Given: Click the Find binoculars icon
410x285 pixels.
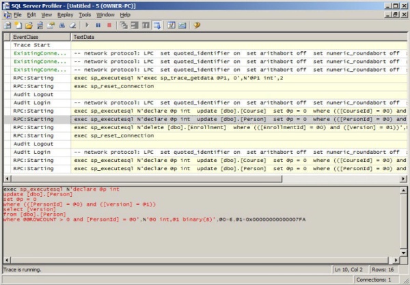Looking at the screenshot, I should [x=62, y=25].
